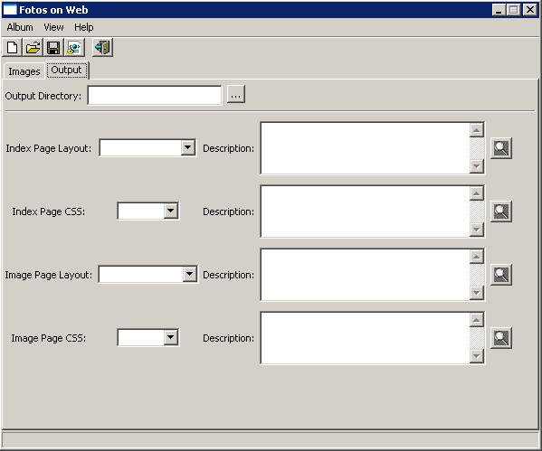Open the Help menu

83,27
